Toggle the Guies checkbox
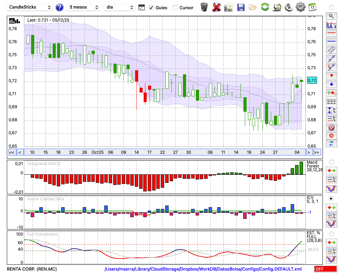Image resolution: width=342 pixels, height=274 pixels. (151, 8)
